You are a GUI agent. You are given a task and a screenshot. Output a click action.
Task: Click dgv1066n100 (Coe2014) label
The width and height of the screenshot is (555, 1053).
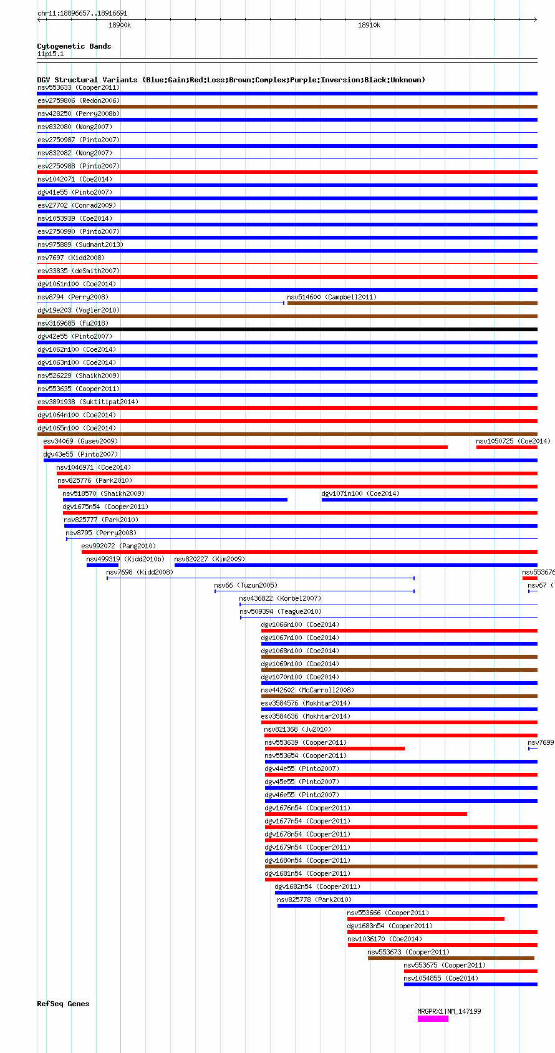[300, 624]
